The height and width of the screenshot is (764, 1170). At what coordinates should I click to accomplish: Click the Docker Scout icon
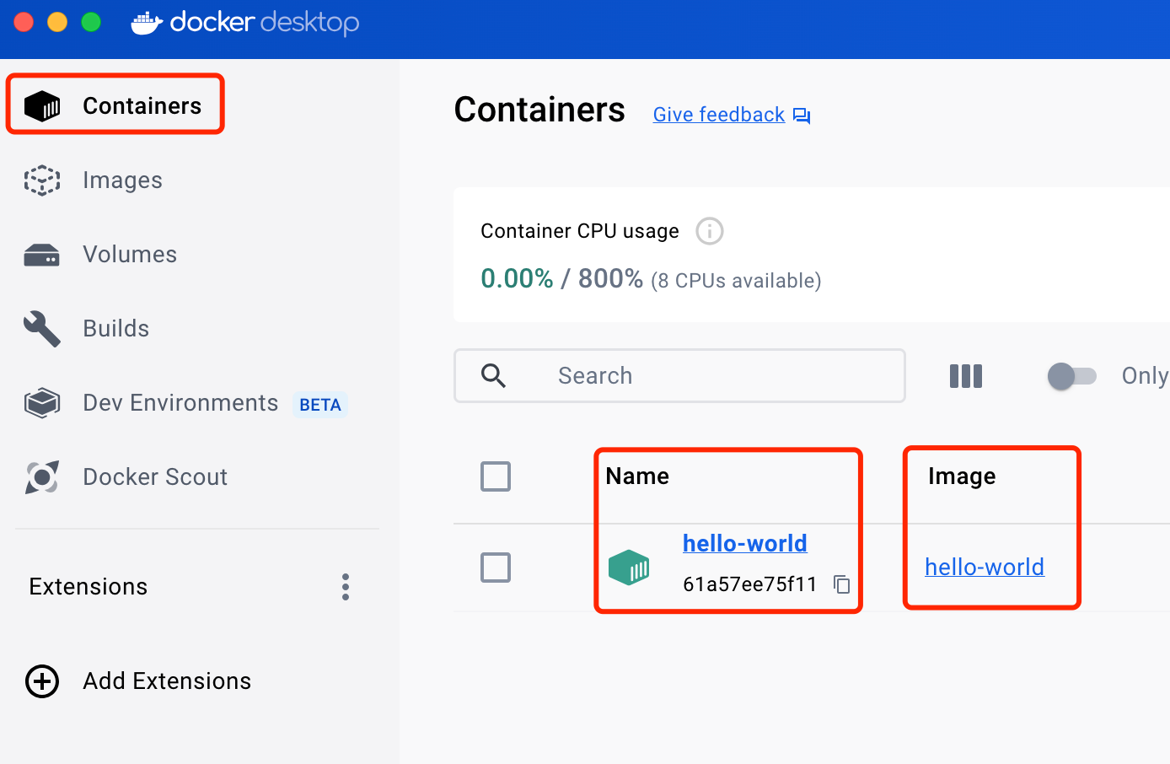coord(42,477)
